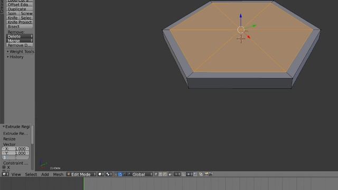This screenshot has height=190, width=338.
Task: Expand the History panel
Action: (x=15, y=57)
